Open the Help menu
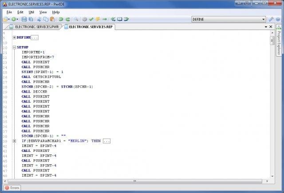The image size is (284, 193). pyautogui.click(x=56, y=12)
